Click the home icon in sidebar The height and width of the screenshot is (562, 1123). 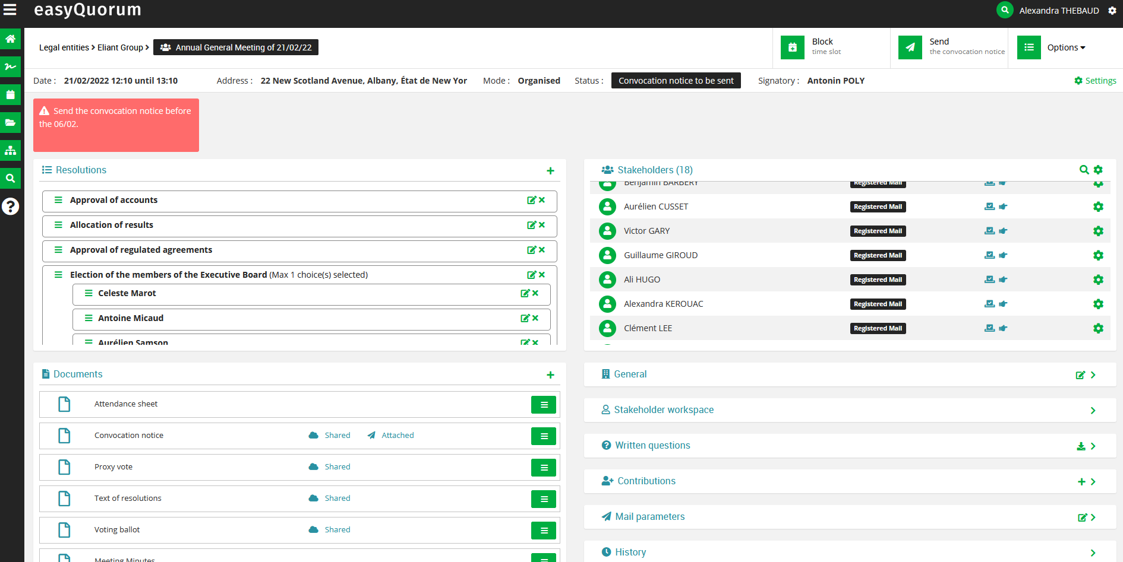coord(10,39)
